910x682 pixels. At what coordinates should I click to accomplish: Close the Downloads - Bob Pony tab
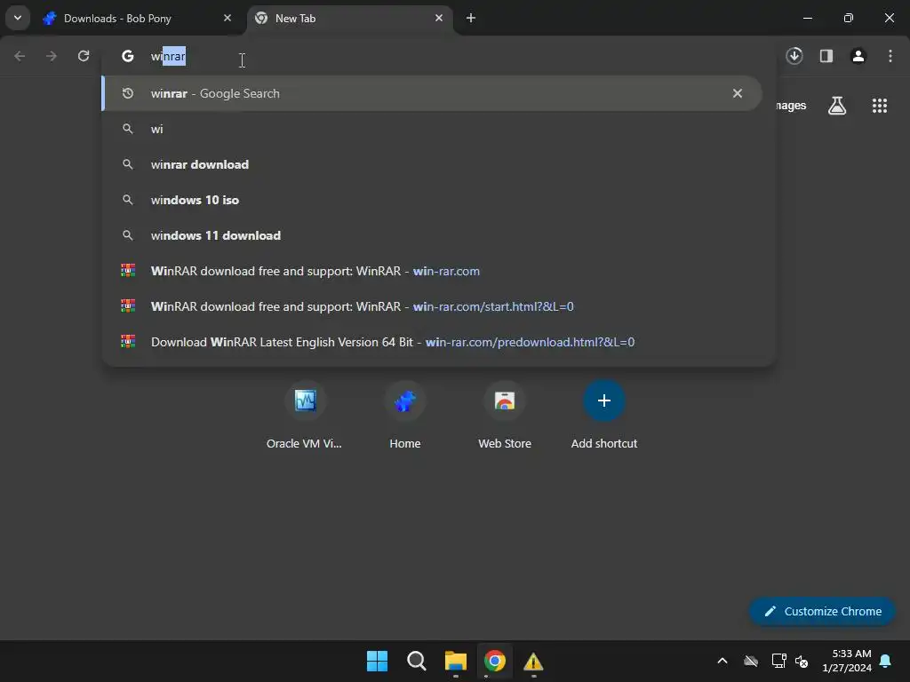[x=227, y=18]
